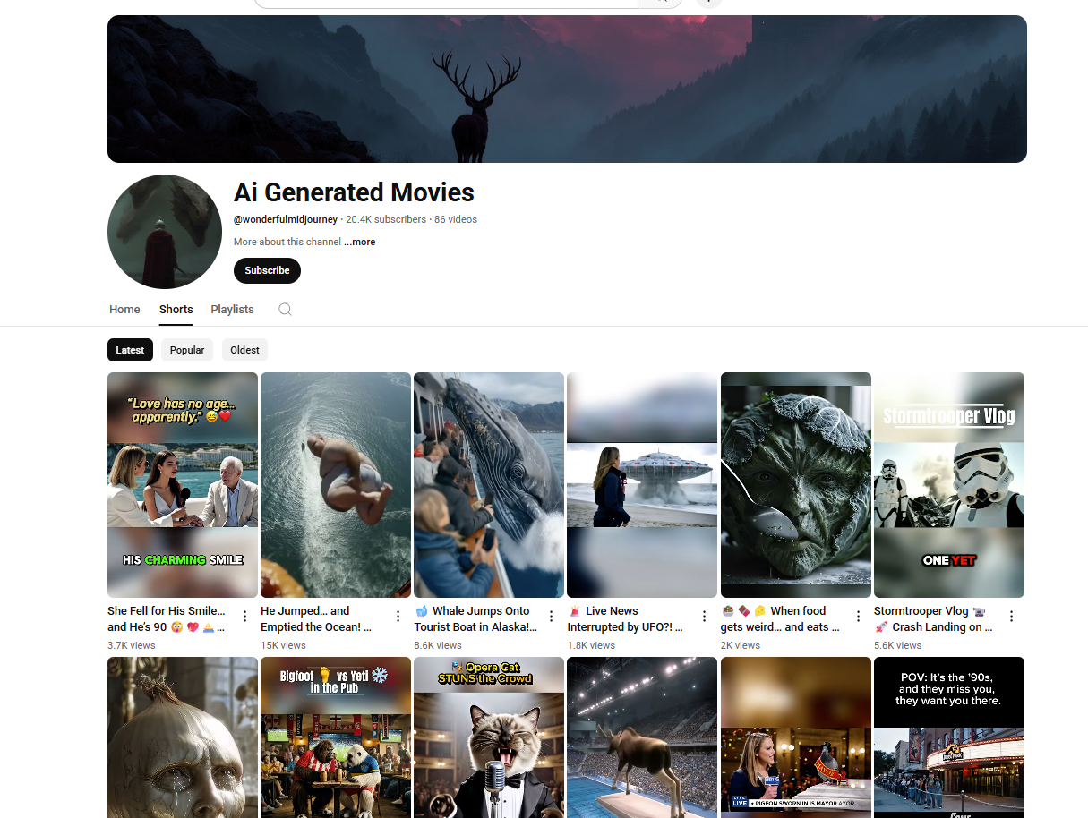
Task: Open options menu for 'He Jumped… and Emptied the Ocean' short
Action: pyautogui.click(x=398, y=616)
